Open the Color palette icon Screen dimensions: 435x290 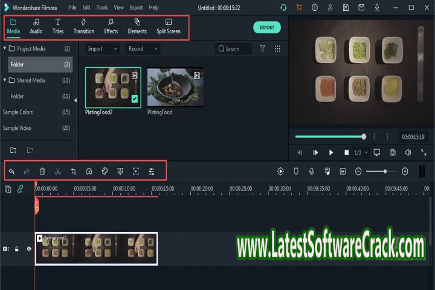tap(105, 171)
